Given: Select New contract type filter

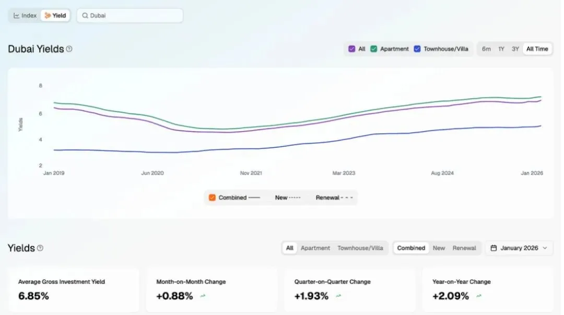Looking at the screenshot, I should pyautogui.click(x=439, y=248).
